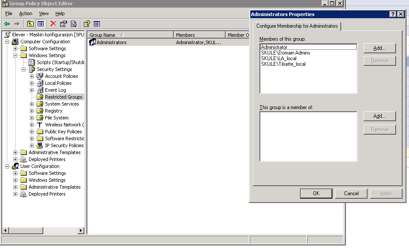Open the View menu
This screenshot has height=248, width=409.
44,13
